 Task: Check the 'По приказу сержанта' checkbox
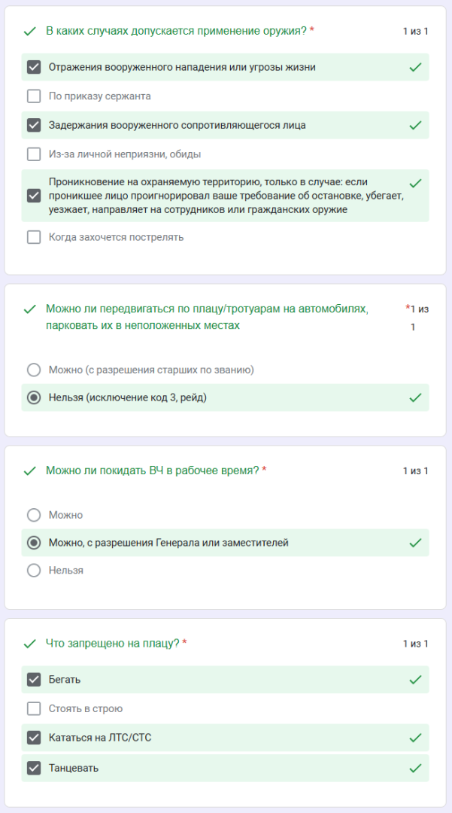(34, 96)
